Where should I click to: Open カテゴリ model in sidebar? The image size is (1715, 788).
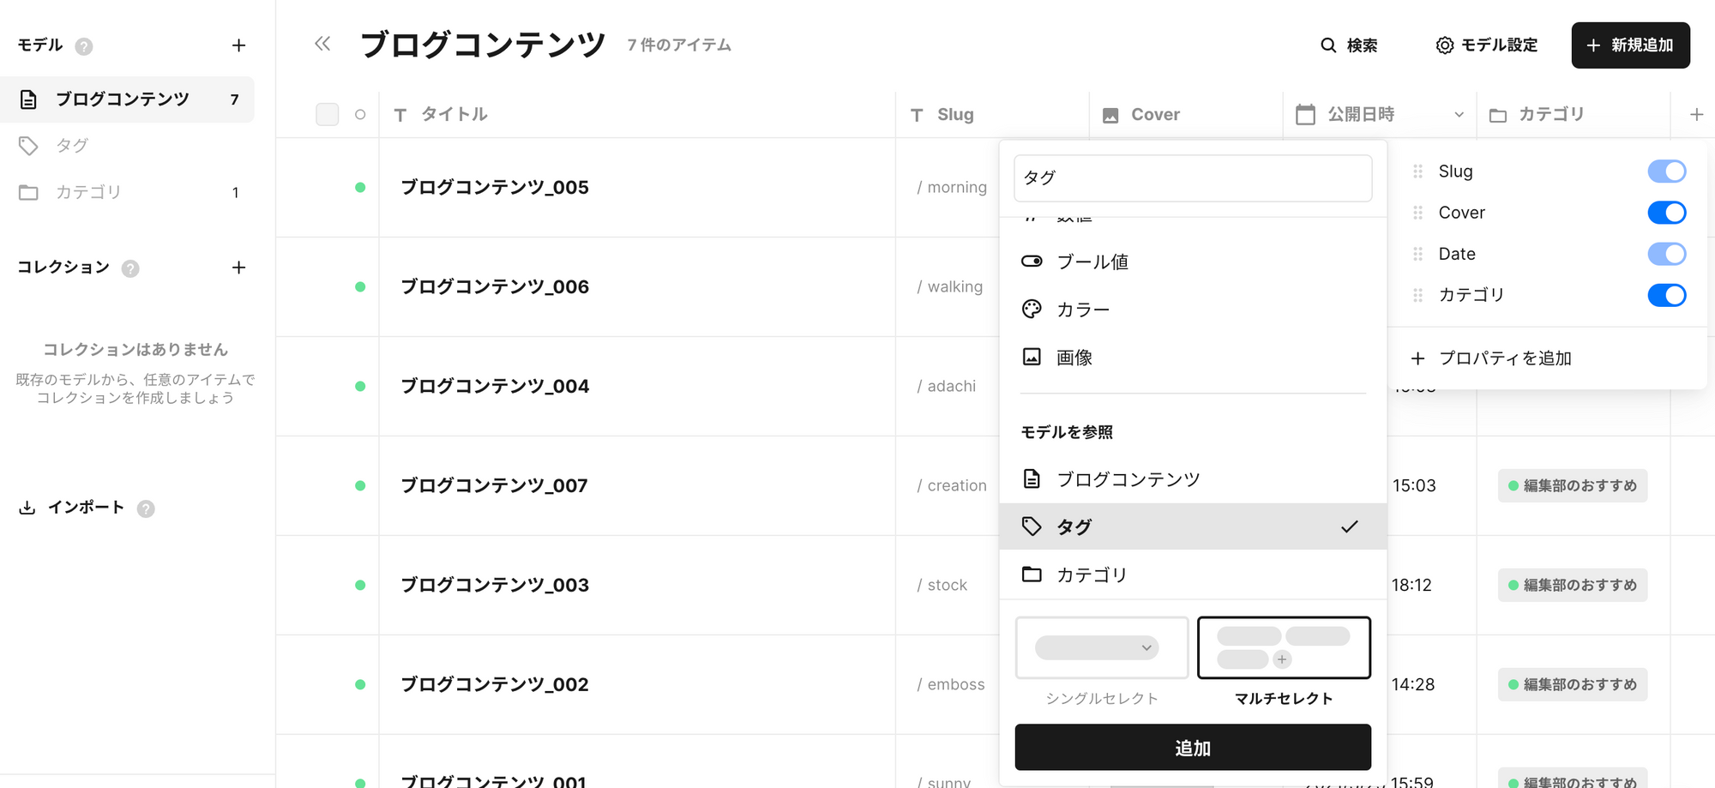(127, 192)
